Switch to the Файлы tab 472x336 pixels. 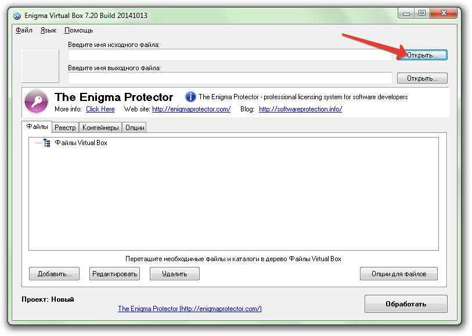pos(37,127)
